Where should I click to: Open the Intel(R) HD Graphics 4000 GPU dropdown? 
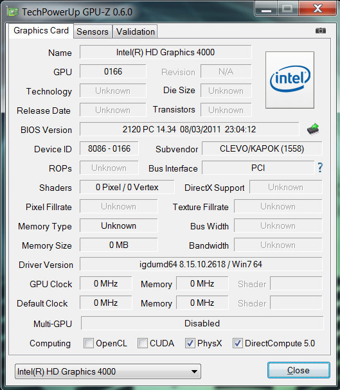pyautogui.click(x=108, y=371)
